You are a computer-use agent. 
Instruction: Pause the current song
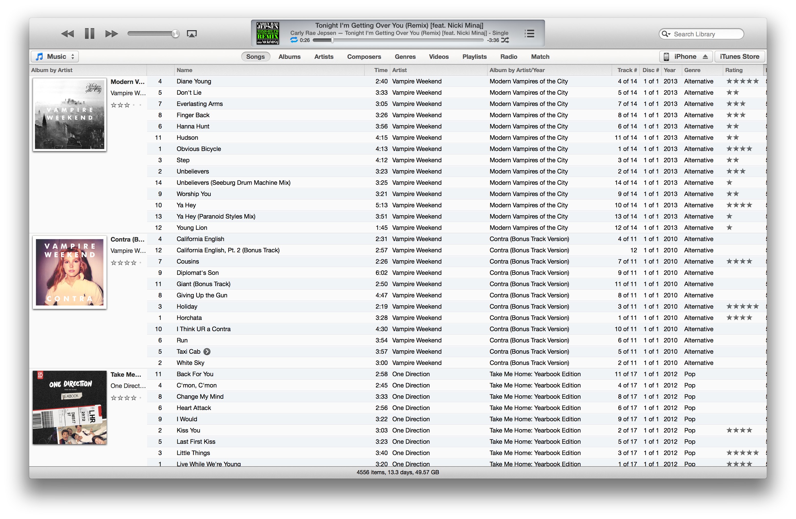[x=89, y=34]
